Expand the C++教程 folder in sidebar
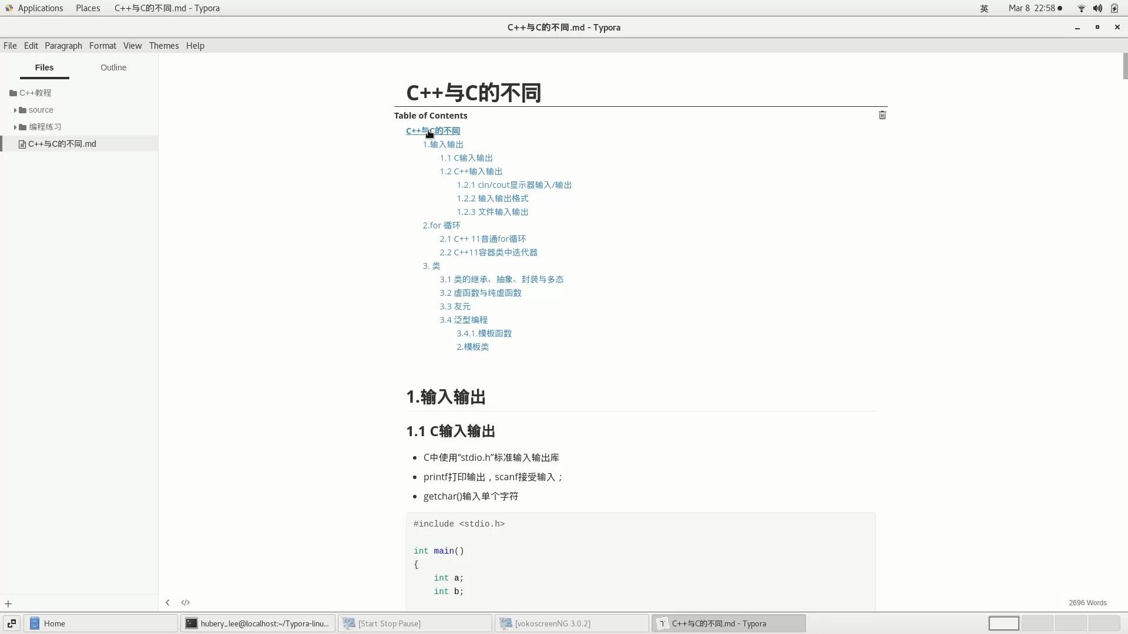 tap(36, 92)
